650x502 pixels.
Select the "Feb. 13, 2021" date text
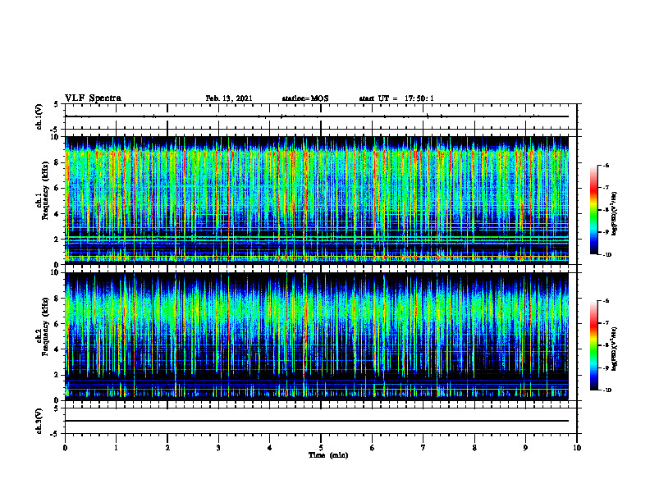(x=229, y=98)
